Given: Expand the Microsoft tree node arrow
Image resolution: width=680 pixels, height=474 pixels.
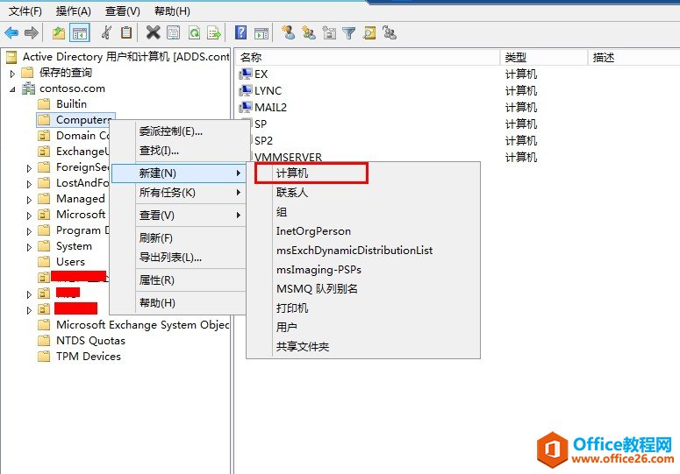Looking at the screenshot, I should (x=29, y=216).
